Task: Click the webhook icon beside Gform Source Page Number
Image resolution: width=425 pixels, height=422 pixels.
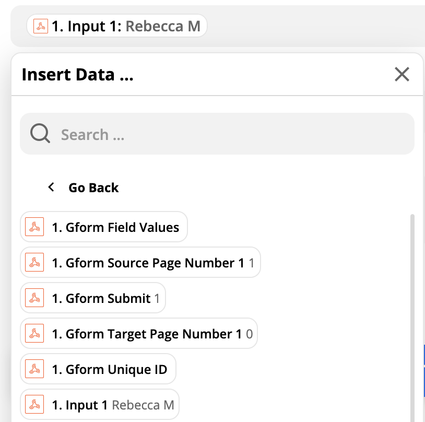Action: tap(34, 262)
